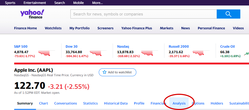Open My Portfolio
This screenshot has height=110, width=249.
pyautogui.click(x=79, y=28)
